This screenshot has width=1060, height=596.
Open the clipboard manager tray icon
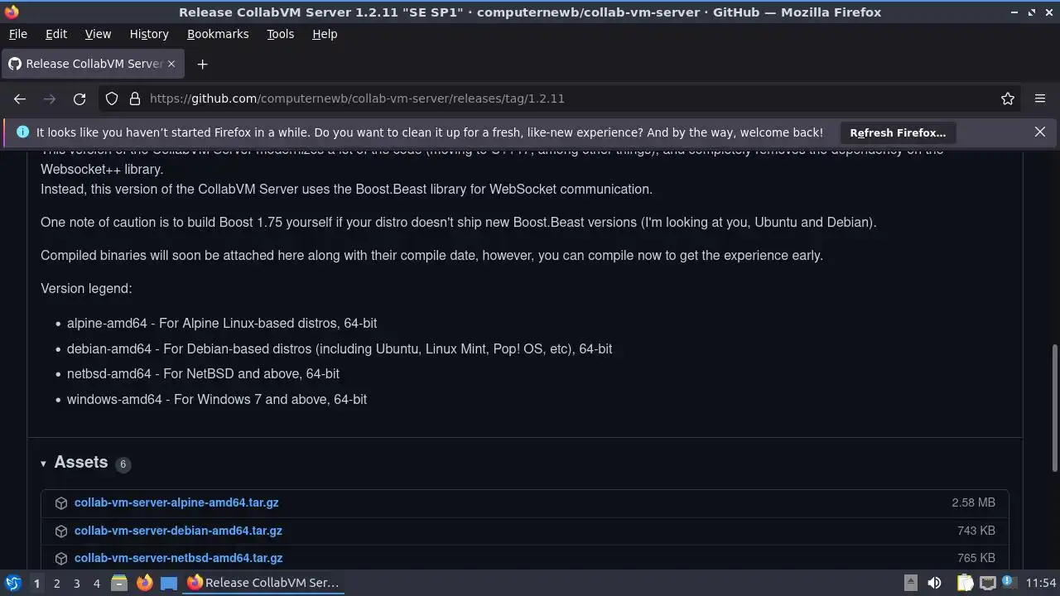pyautogui.click(x=965, y=583)
